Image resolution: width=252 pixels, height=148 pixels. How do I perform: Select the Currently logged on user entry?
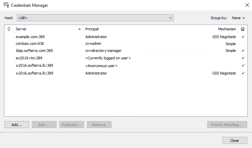click(108, 58)
